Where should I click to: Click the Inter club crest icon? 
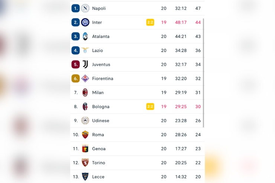(x=85, y=22)
